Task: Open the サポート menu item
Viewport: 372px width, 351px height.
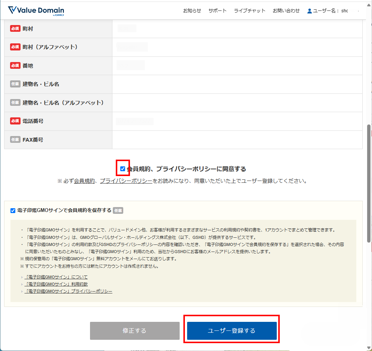Action: [x=217, y=11]
